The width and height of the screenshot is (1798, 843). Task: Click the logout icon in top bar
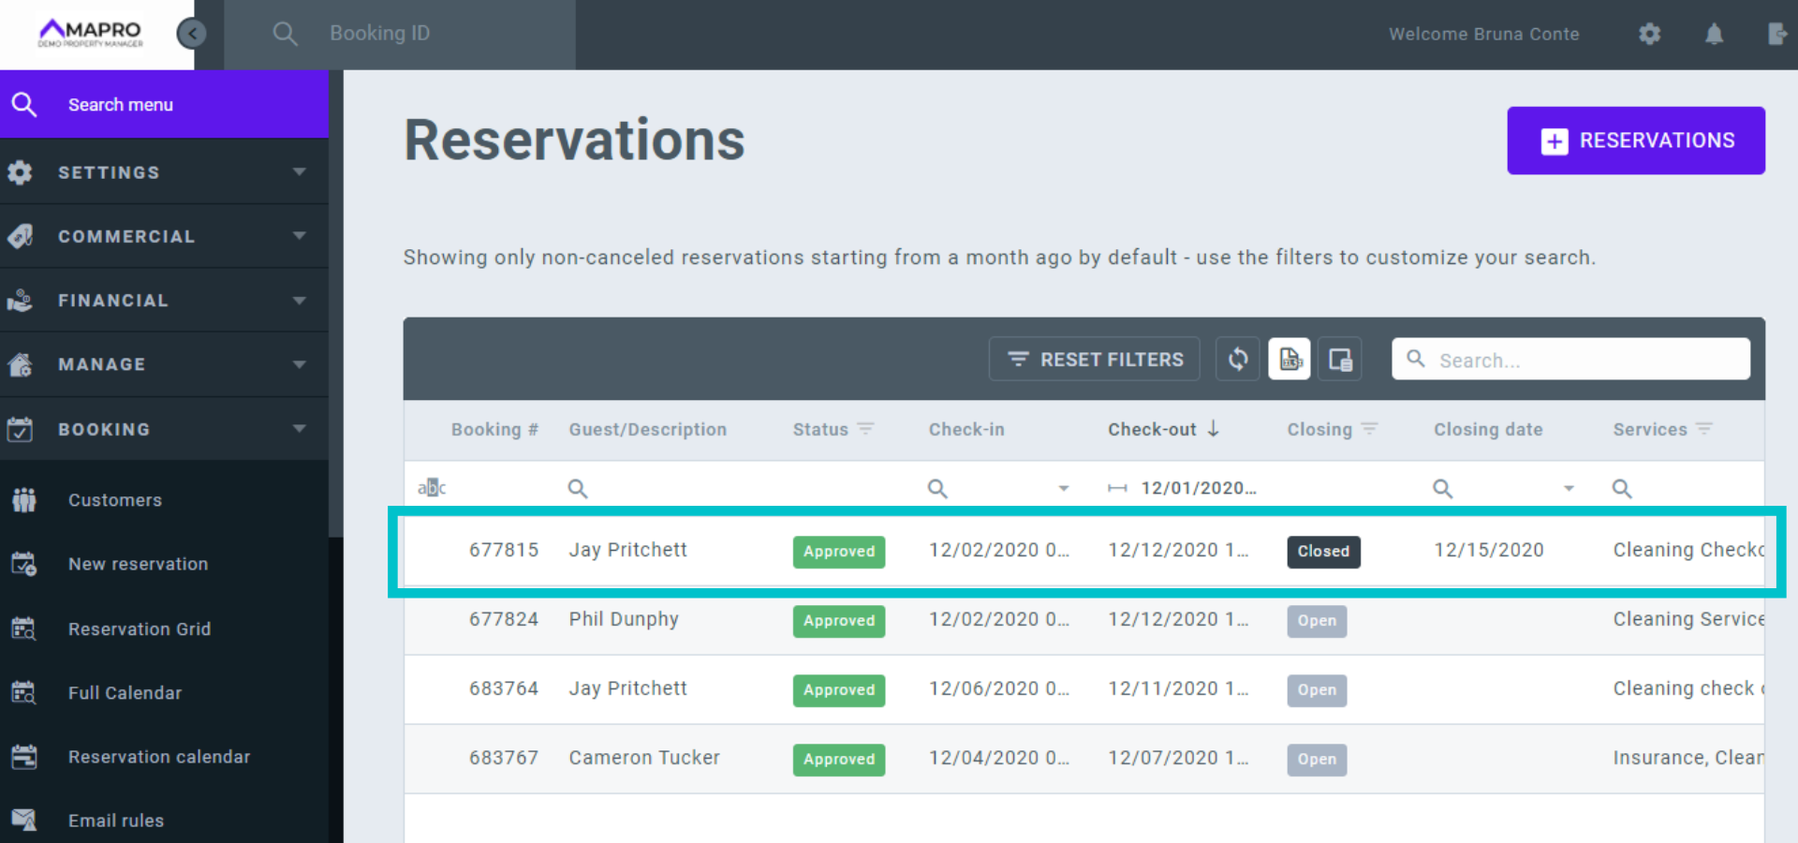(1776, 35)
